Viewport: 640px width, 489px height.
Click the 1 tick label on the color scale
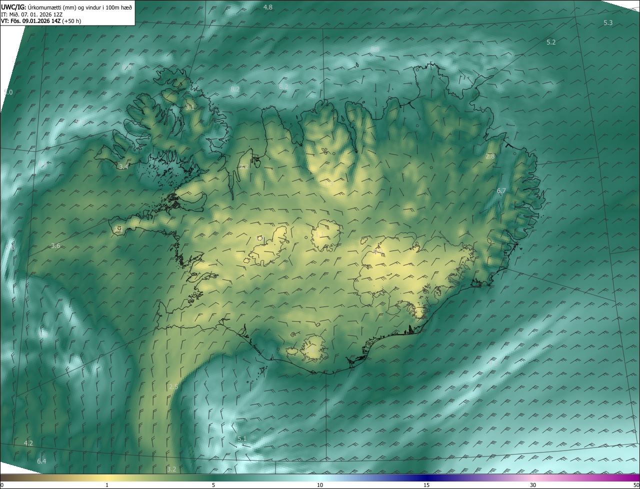pos(107,485)
